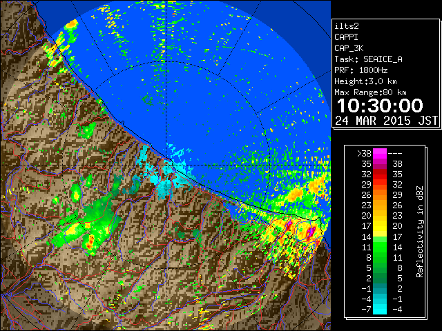Image resolution: width=442 pixels, height=331 pixels.
Task: Pick the red 32–35 legend swatch
Action: (x=380, y=174)
